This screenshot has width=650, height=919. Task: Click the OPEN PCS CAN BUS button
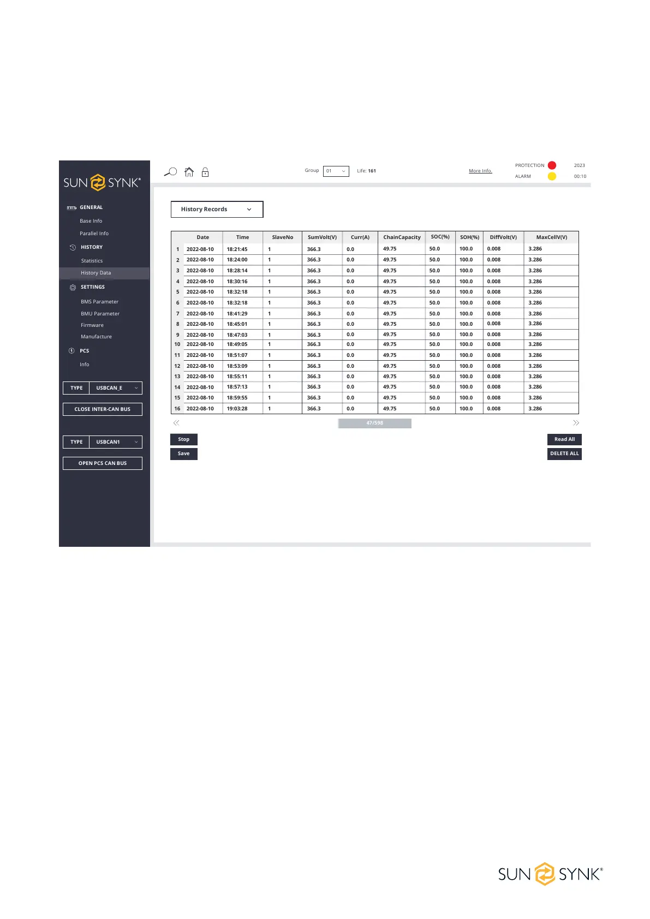(x=103, y=463)
